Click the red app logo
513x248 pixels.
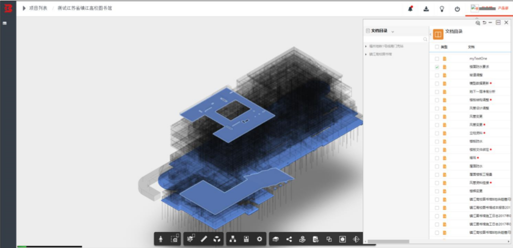click(x=8, y=8)
